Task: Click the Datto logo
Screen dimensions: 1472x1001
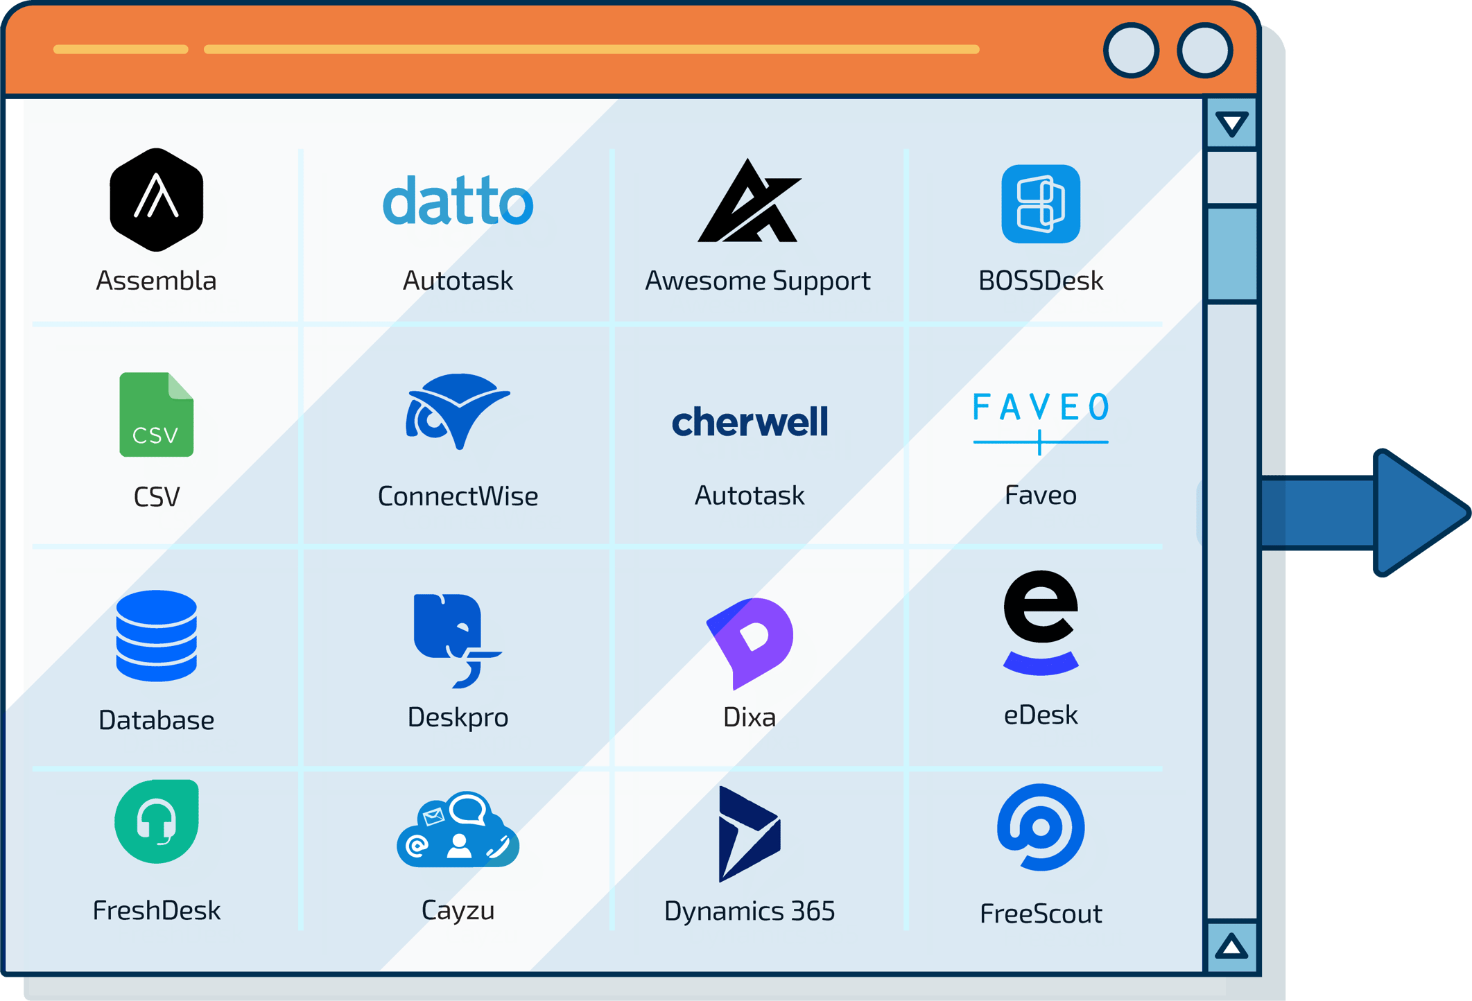Action: [458, 203]
